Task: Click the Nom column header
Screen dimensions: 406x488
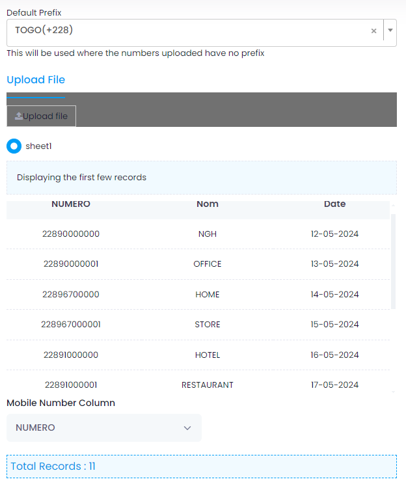Action: (207, 204)
